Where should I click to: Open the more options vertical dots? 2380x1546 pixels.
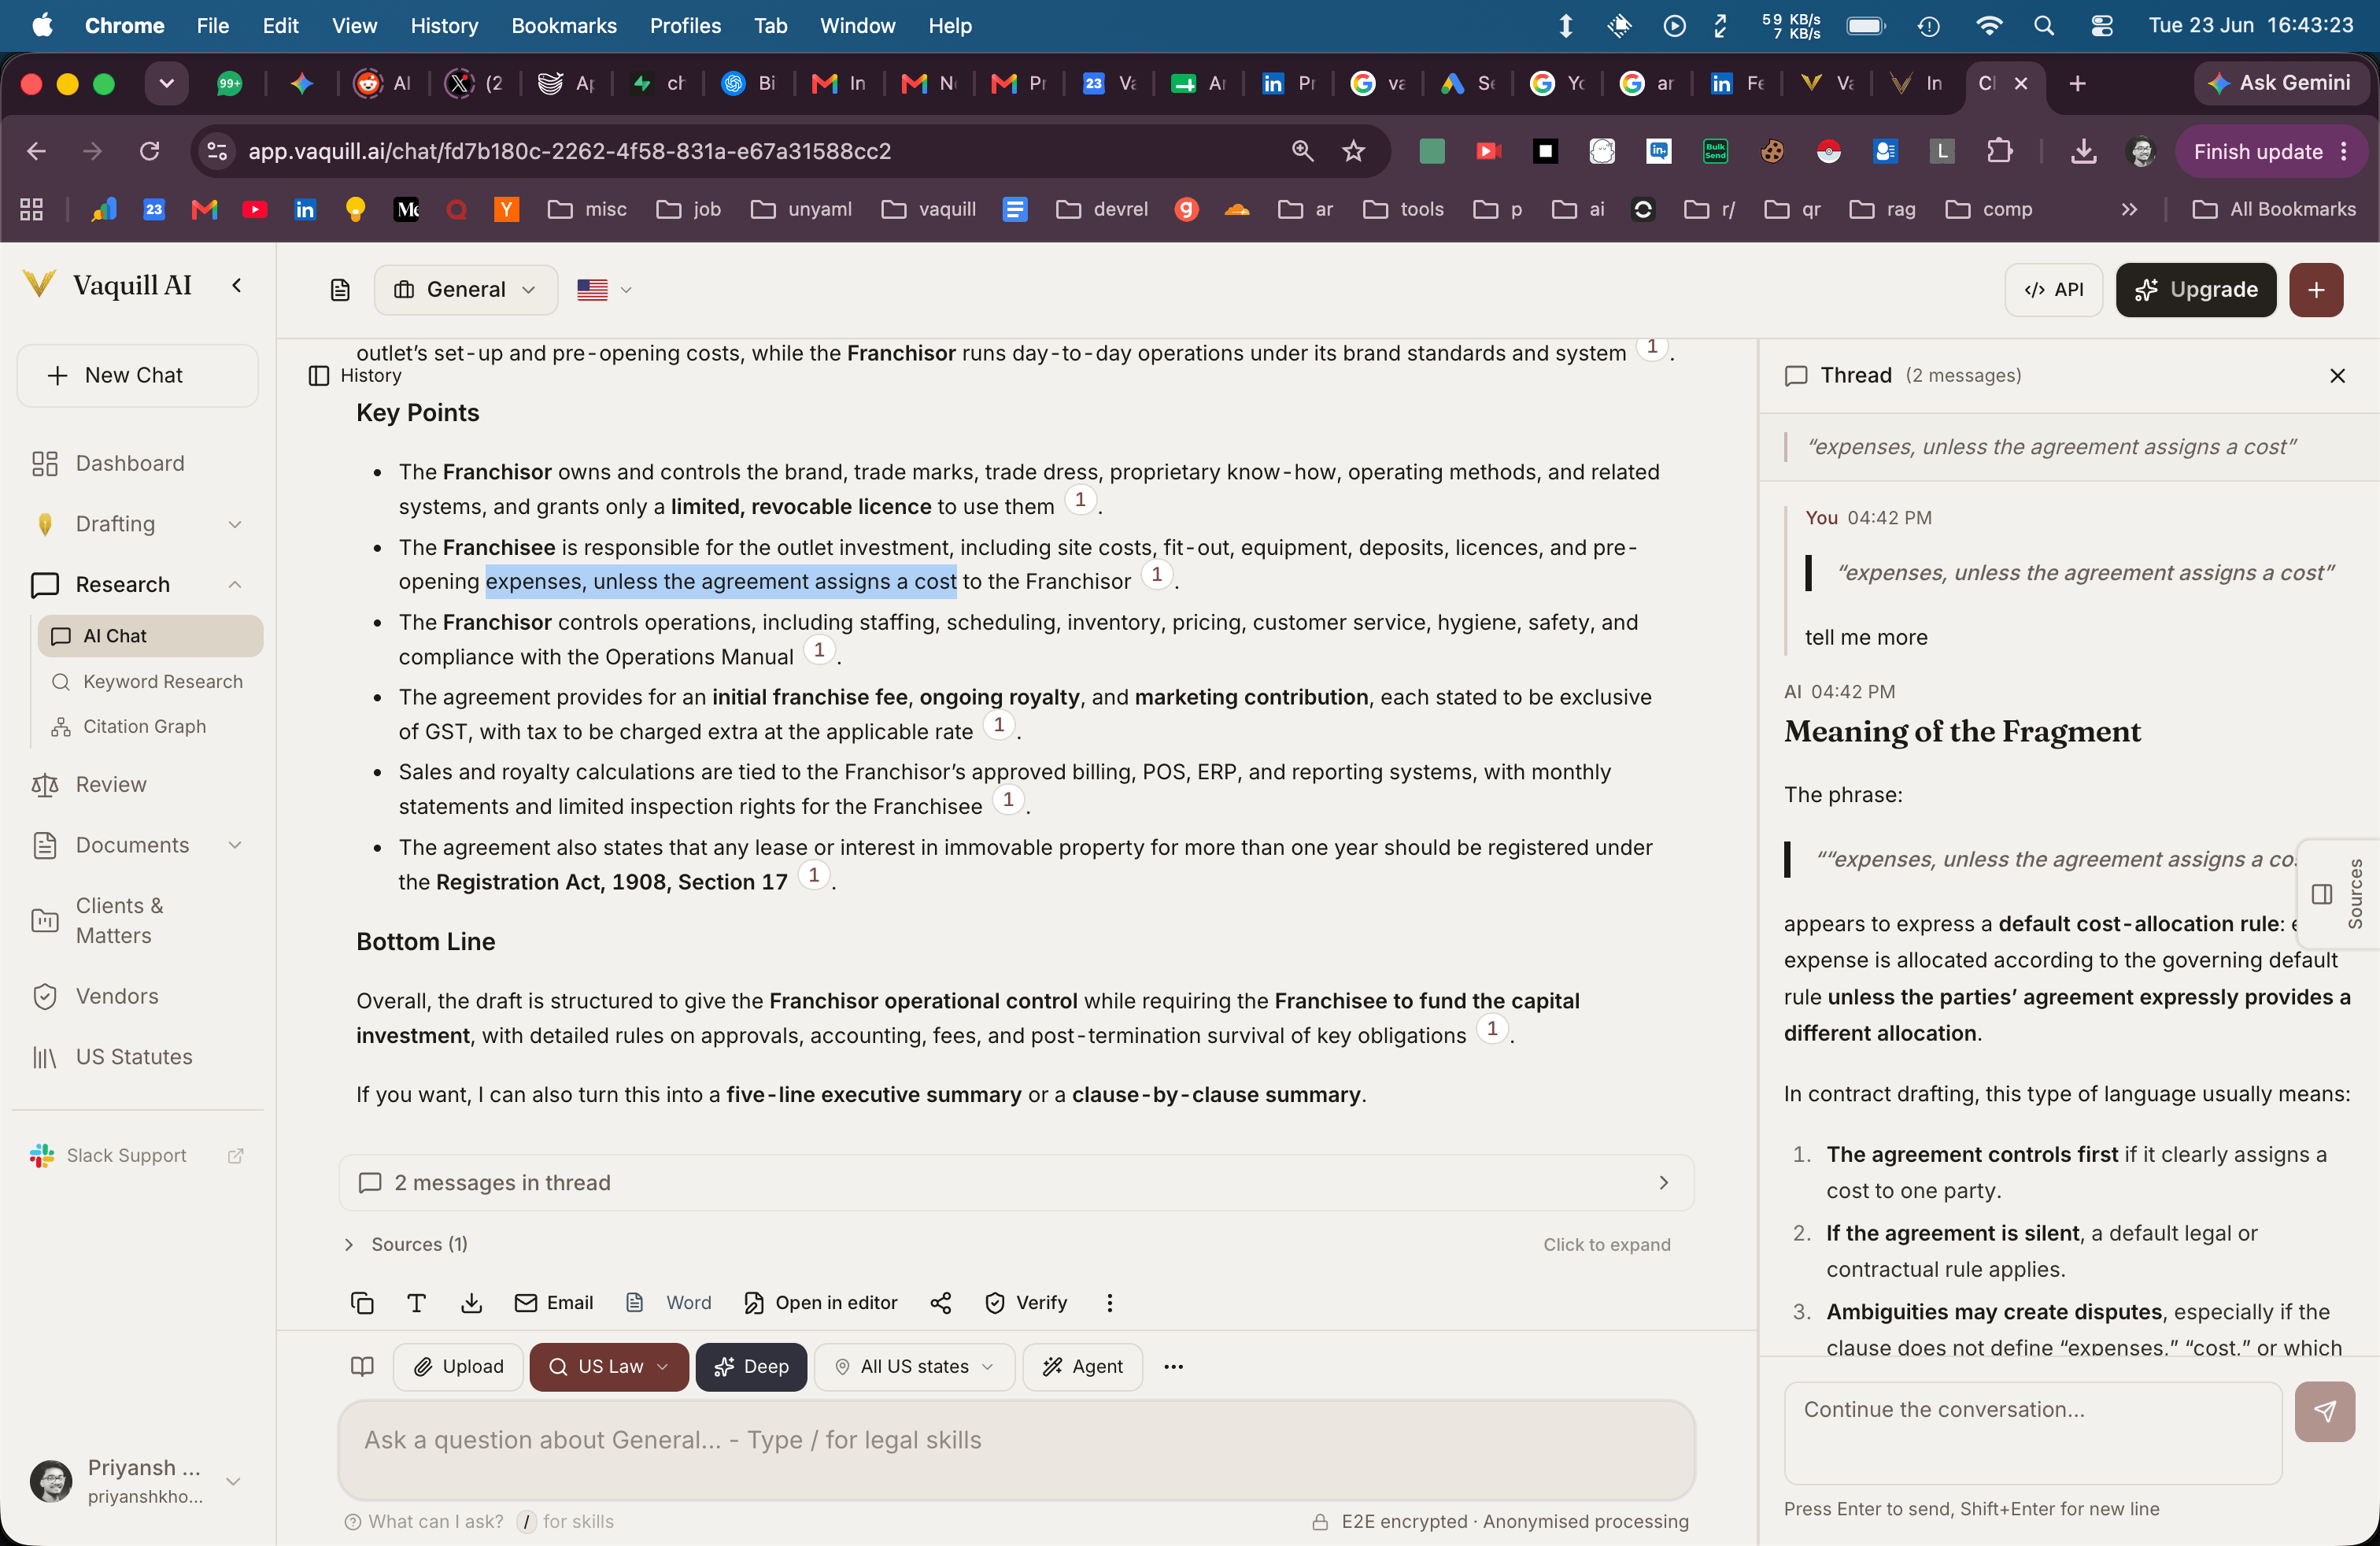point(1109,1302)
